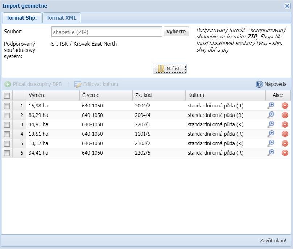The image size is (293, 249).
Task: Delete row with code 2004/2
Action: pyautogui.click(x=285, y=106)
